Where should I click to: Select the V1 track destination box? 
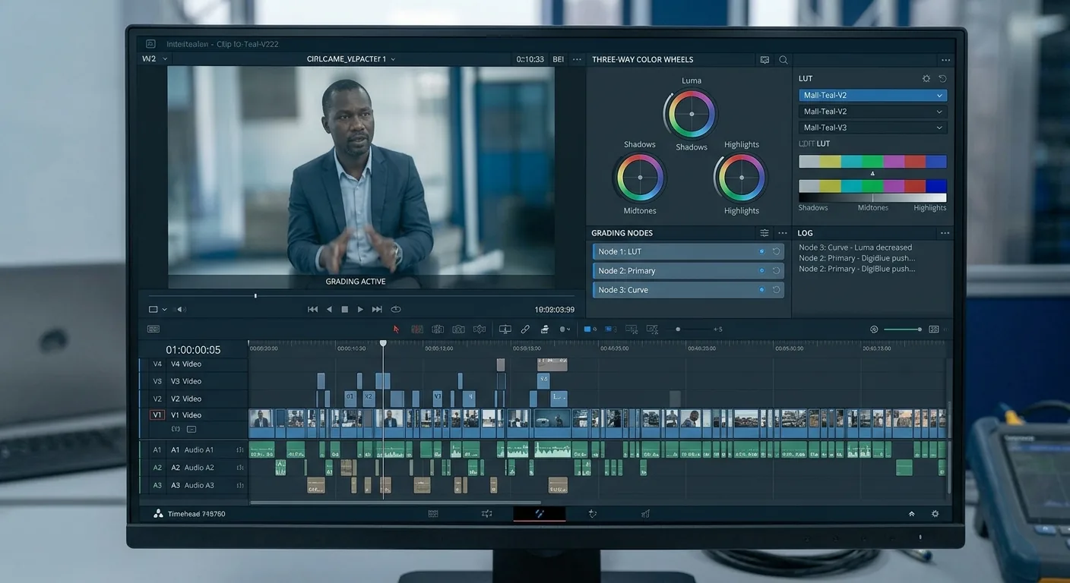coord(157,415)
